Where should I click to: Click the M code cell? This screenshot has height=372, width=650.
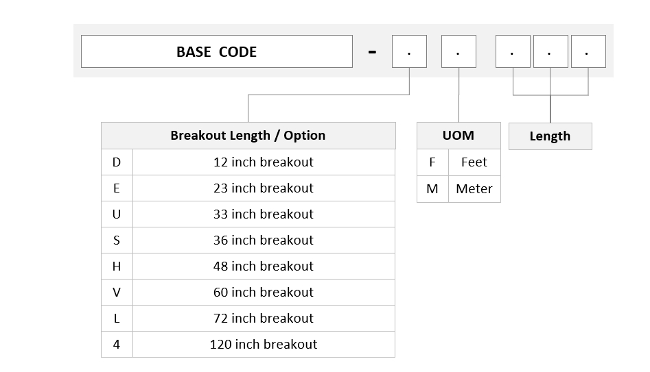432,188
